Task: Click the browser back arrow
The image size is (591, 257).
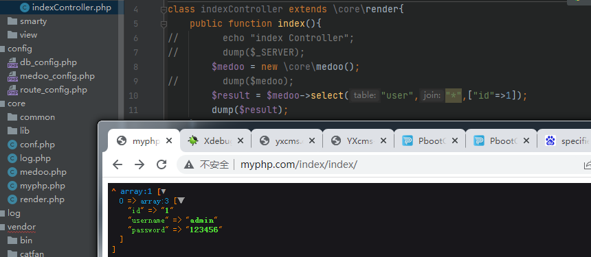Action: [118, 164]
